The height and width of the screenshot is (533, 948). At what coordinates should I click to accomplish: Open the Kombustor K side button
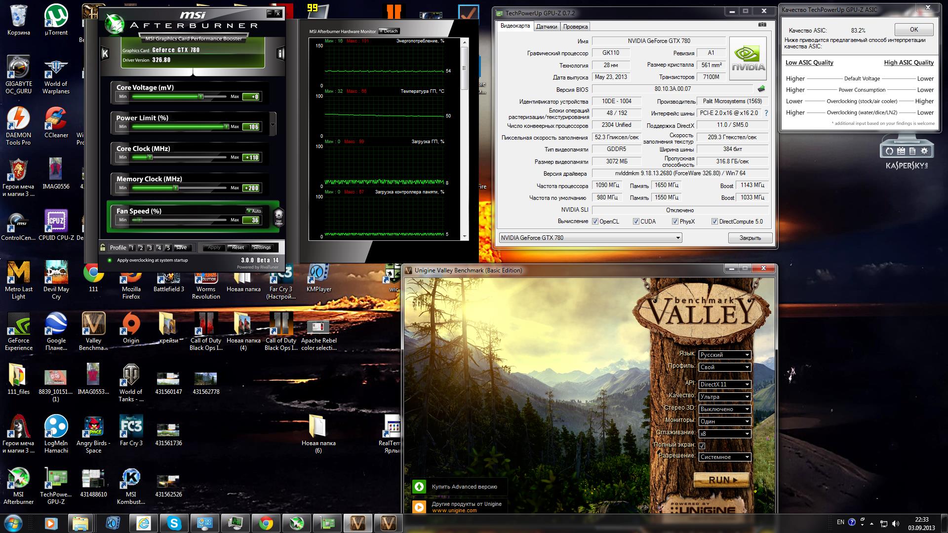click(105, 53)
